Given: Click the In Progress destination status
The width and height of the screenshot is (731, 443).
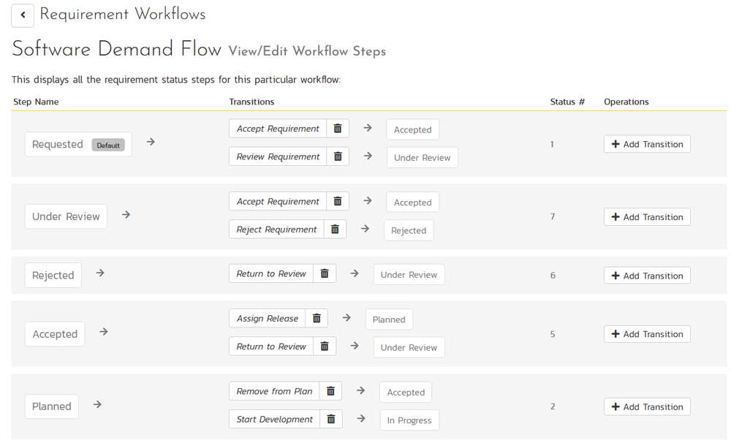Looking at the screenshot, I should click(409, 420).
